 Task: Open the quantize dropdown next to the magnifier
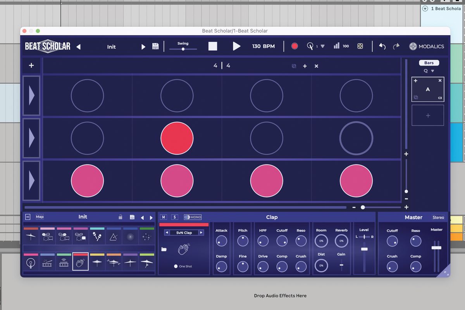click(x=322, y=46)
